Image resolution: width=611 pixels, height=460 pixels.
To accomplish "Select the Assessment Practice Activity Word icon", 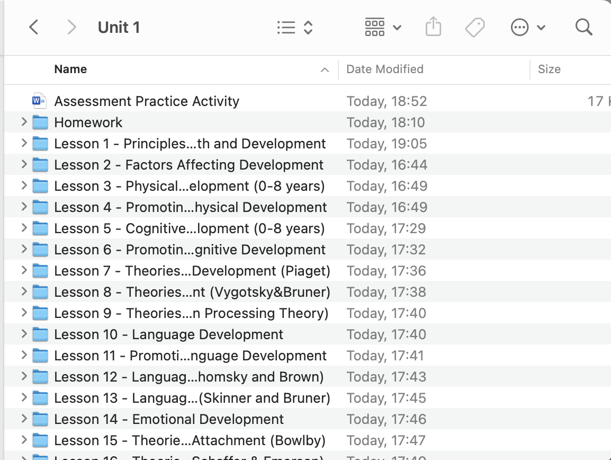I will coord(39,101).
